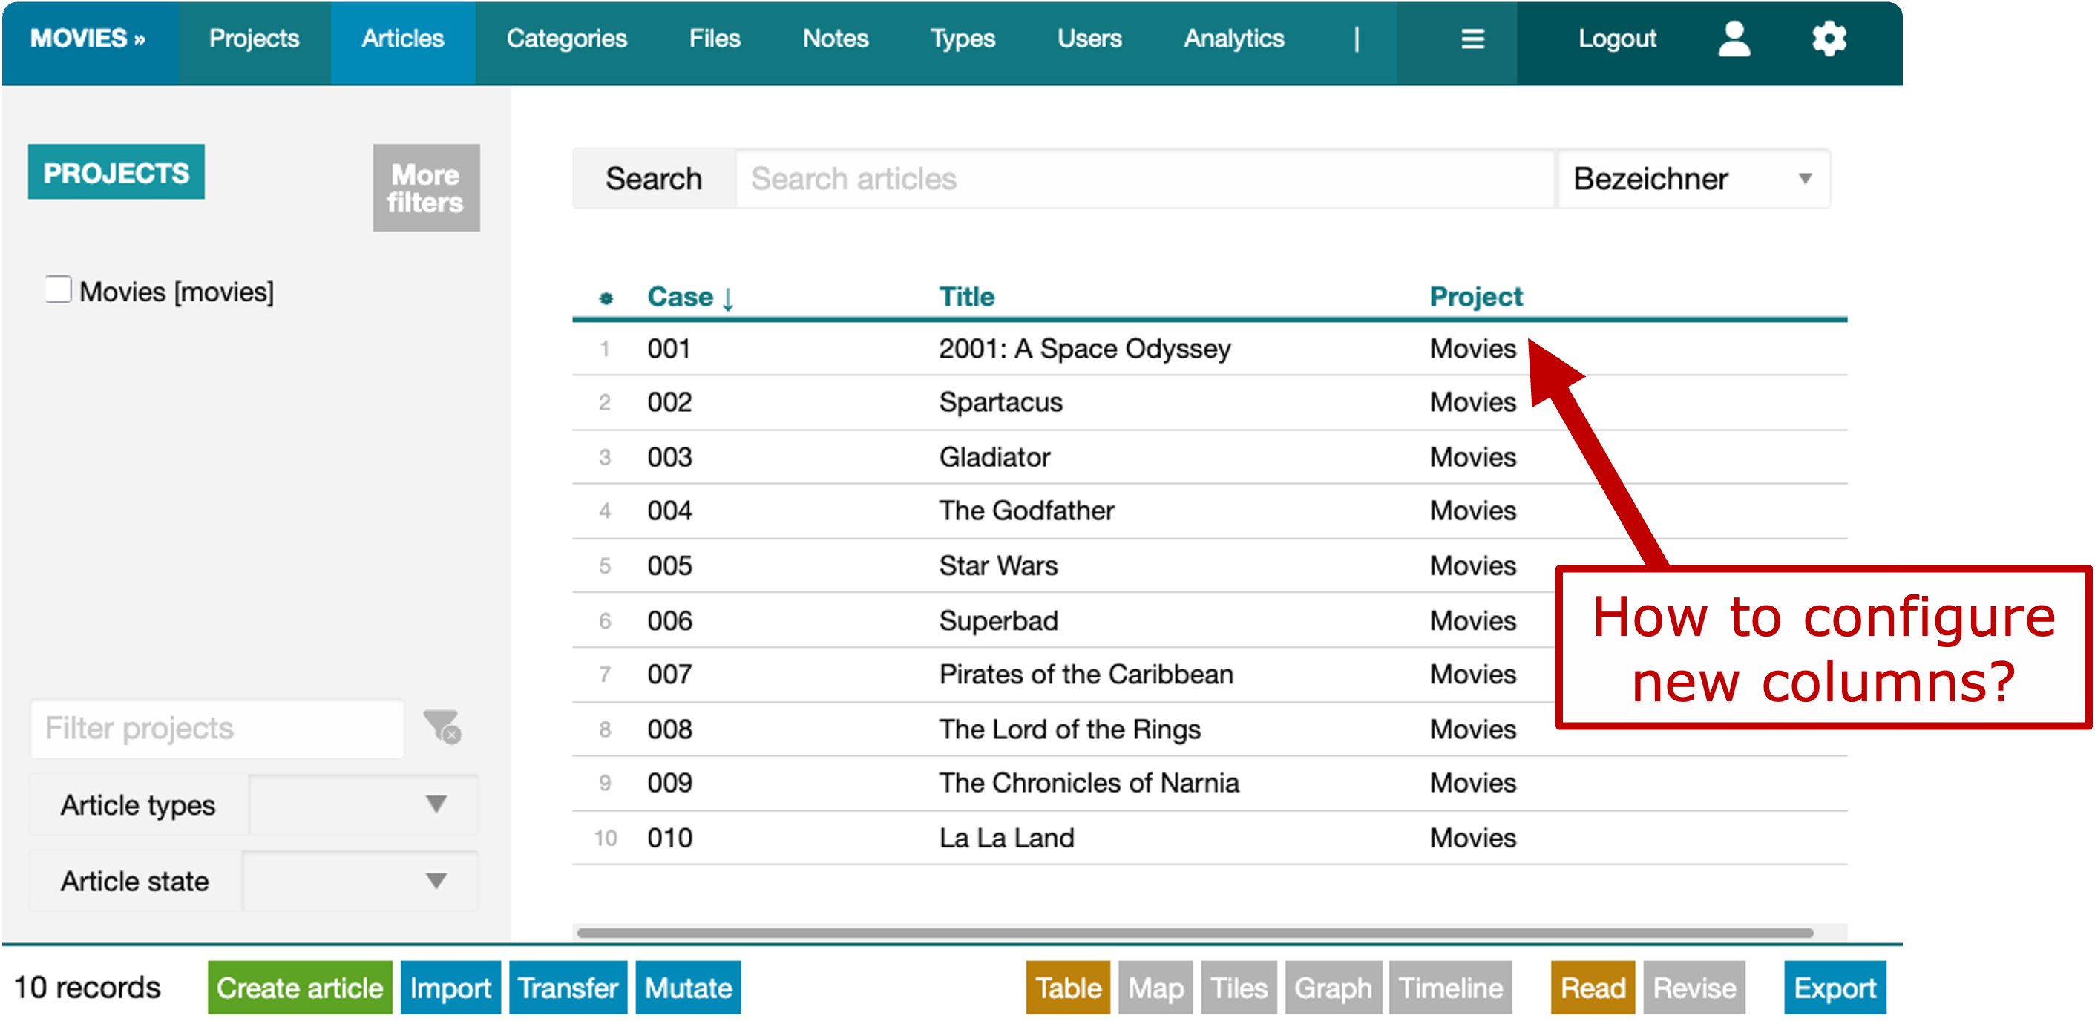Click the Logout link
Image resolution: width=2095 pixels, height=1027 pixels.
coord(1617,39)
